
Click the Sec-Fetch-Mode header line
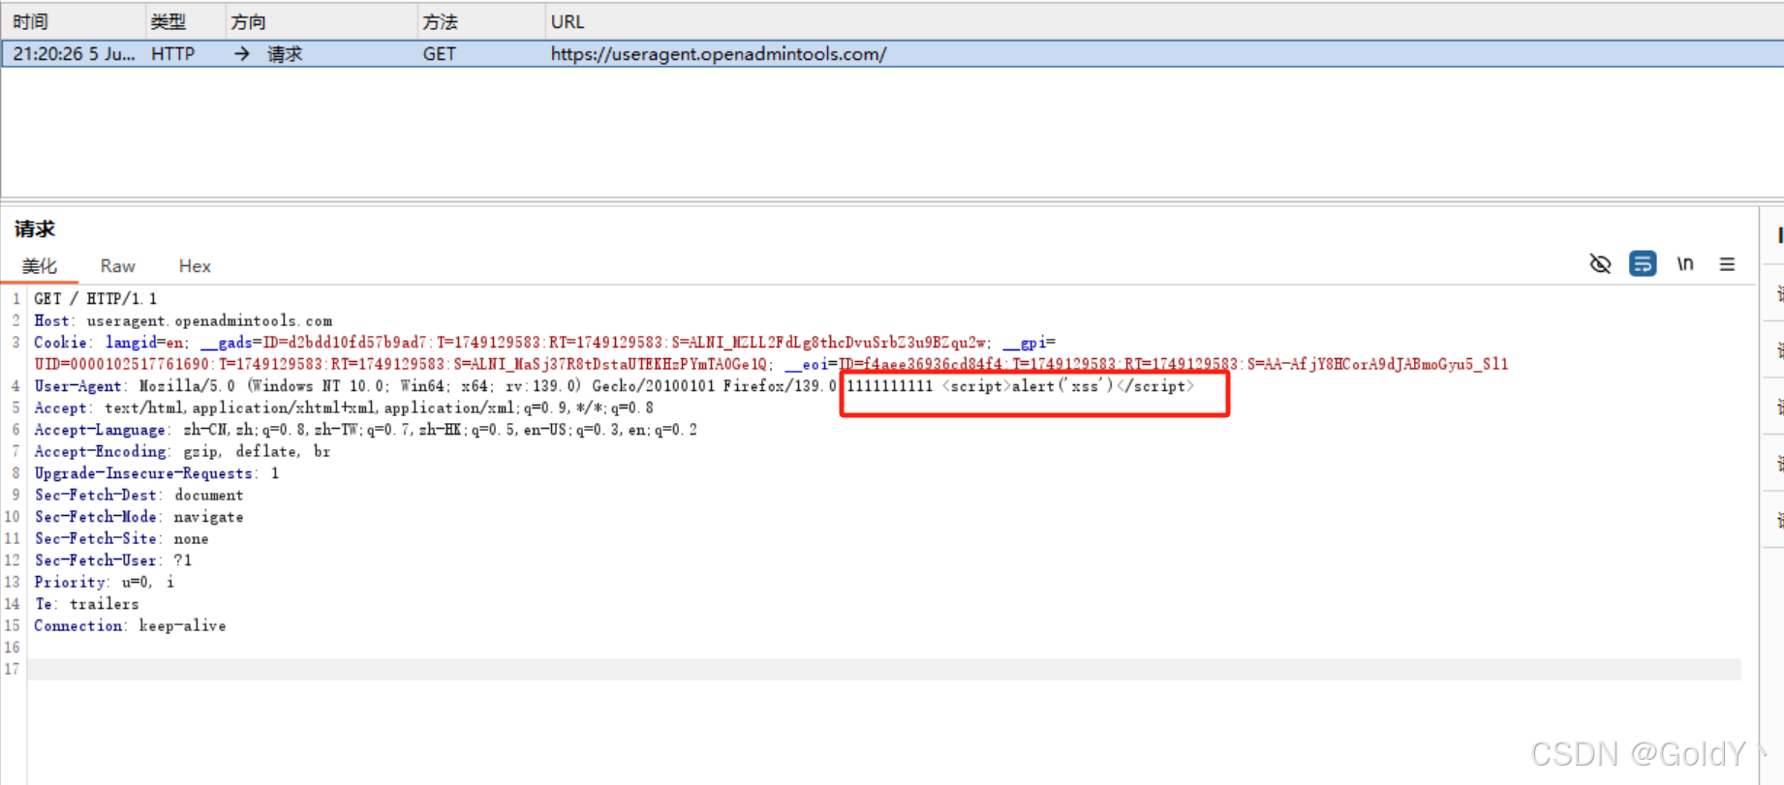click(x=139, y=517)
